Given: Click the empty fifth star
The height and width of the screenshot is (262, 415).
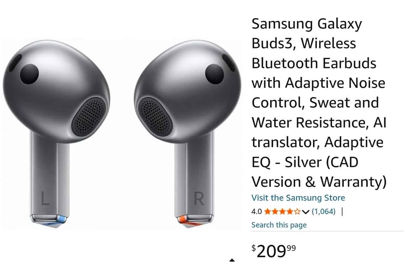Looking at the screenshot, I should pyautogui.click(x=297, y=211).
